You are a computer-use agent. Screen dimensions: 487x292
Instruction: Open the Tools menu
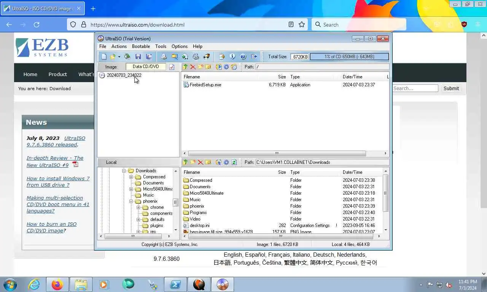click(x=161, y=46)
